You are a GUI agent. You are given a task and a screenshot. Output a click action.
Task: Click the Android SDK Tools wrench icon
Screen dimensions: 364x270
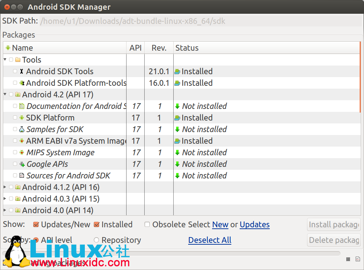pos(22,72)
